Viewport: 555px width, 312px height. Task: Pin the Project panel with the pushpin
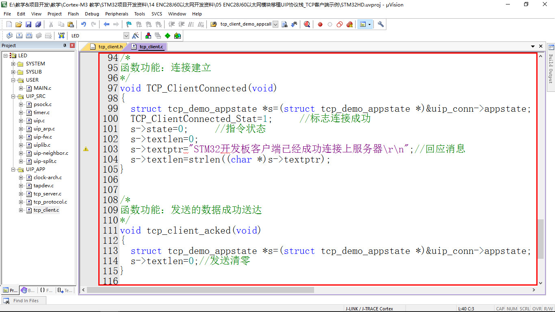tap(65, 45)
